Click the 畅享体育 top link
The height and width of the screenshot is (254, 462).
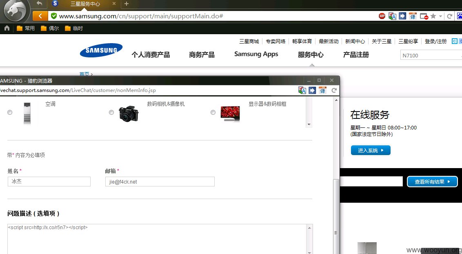[x=302, y=42]
